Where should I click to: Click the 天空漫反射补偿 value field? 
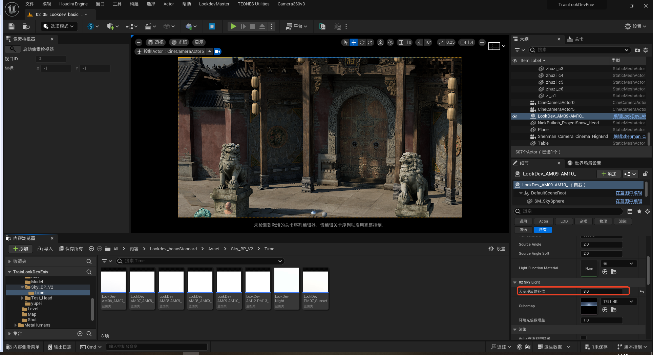(x=602, y=291)
